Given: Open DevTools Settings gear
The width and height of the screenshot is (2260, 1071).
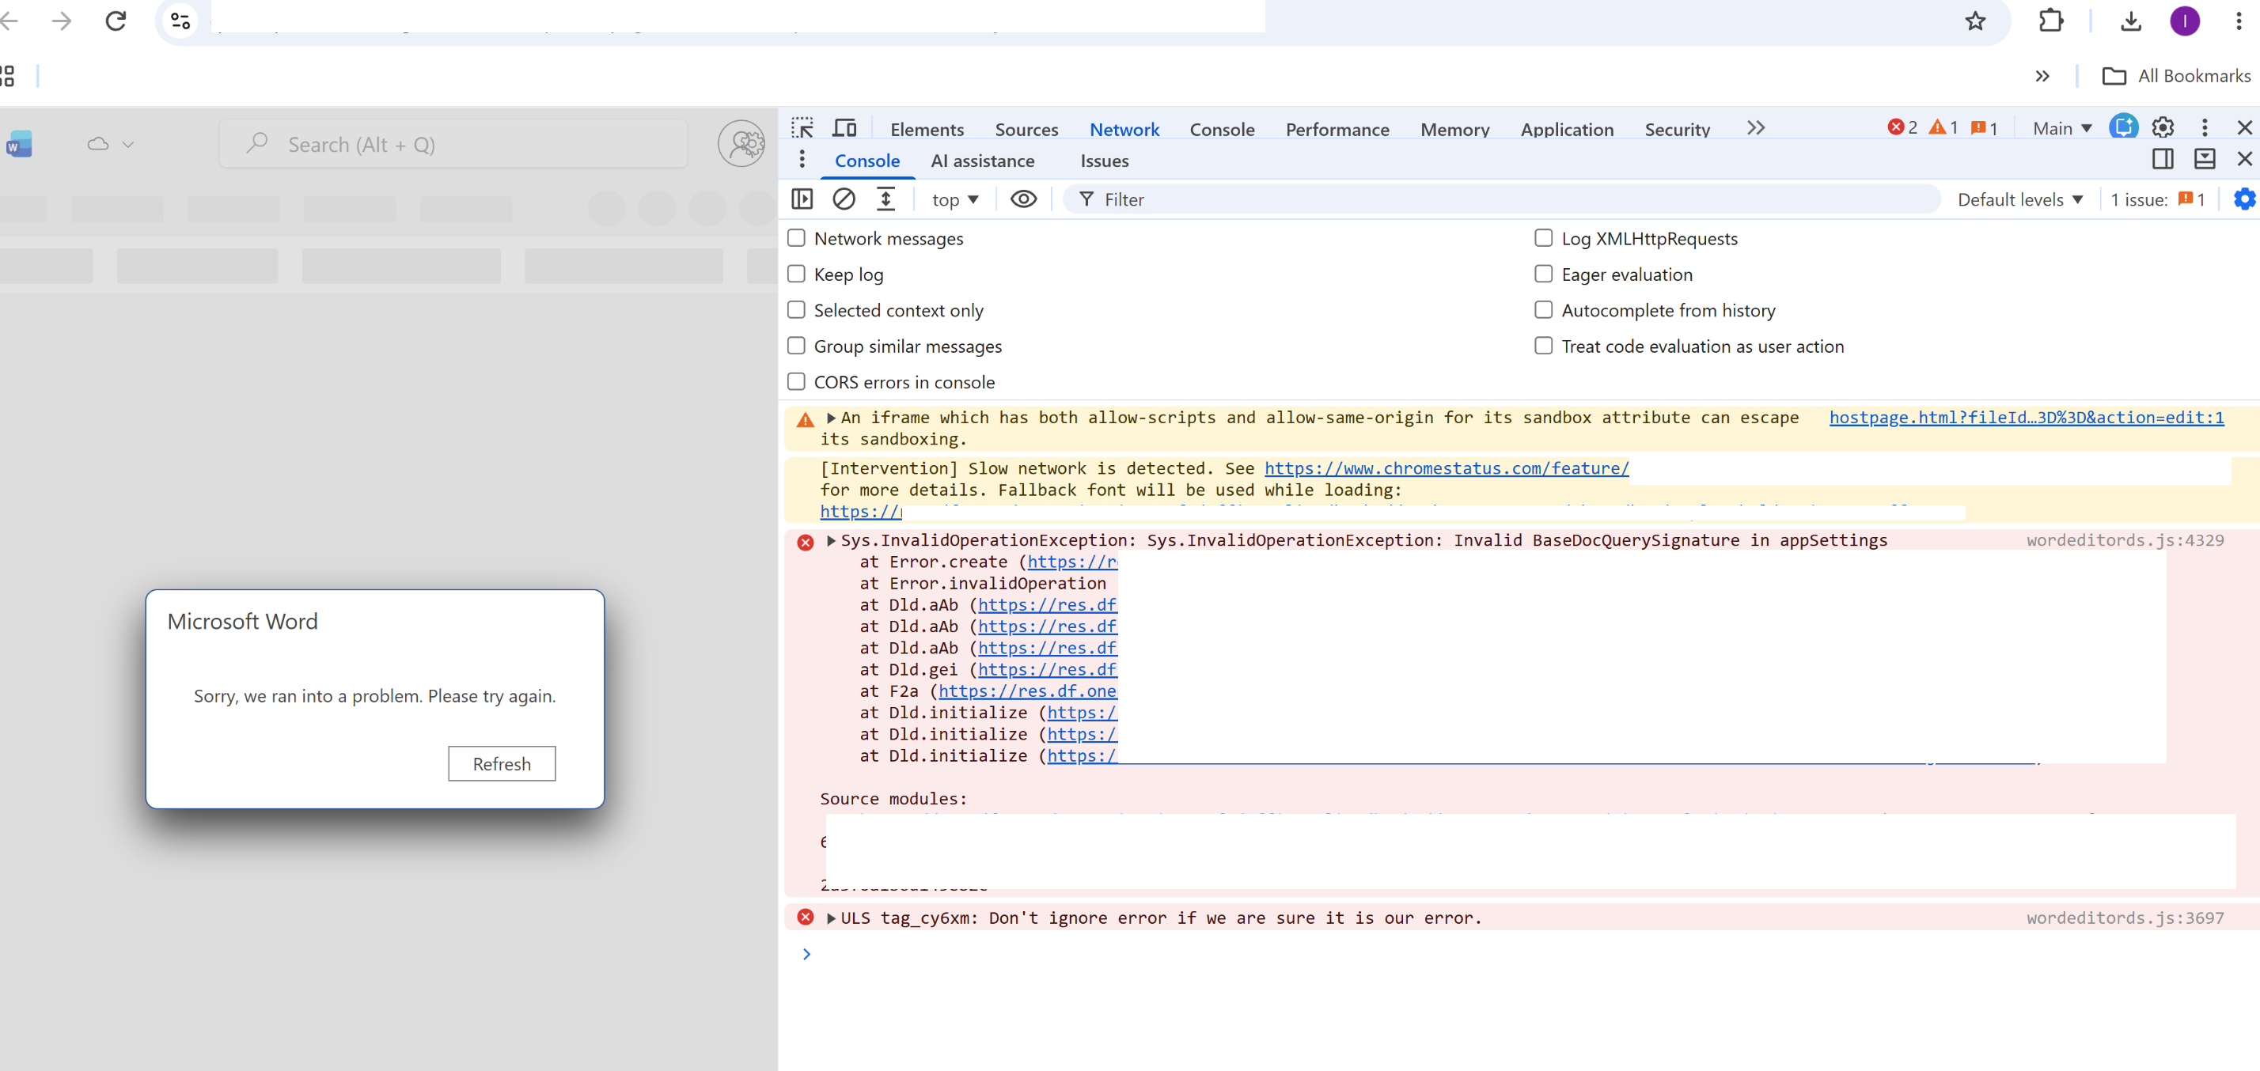Looking at the screenshot, I should 2163,128.
